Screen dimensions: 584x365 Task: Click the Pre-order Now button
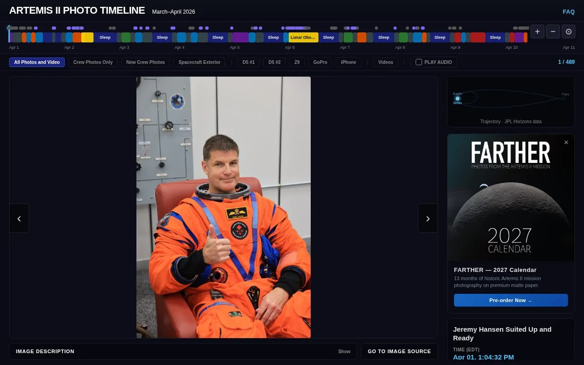[511, 300]
